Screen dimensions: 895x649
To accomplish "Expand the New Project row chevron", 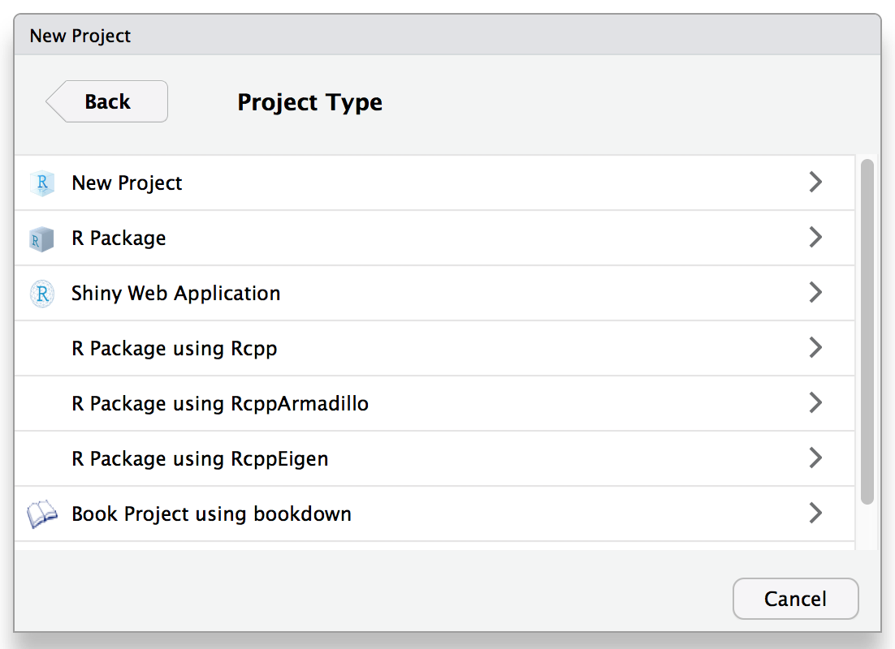I will [815, 182].
